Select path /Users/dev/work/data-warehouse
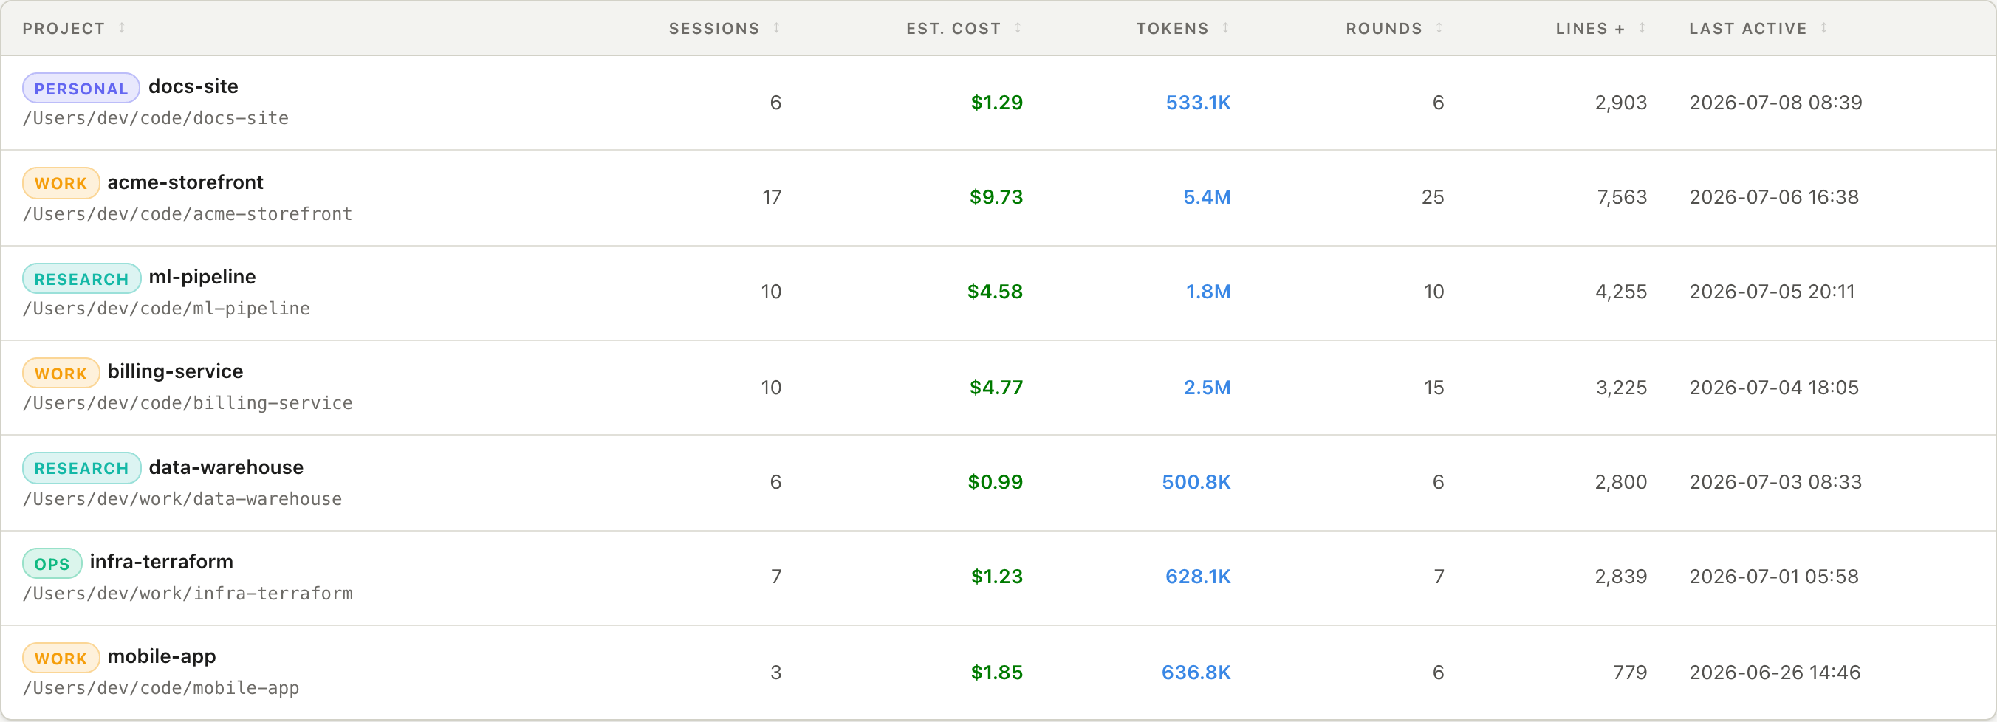This screenshot has height=722, width=1997. tap(182, 499)
